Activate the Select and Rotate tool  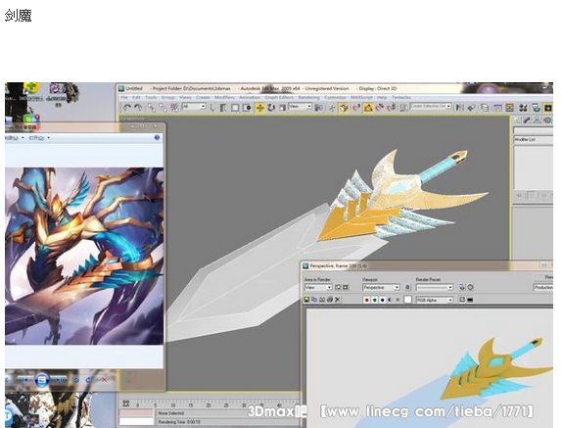271,108
